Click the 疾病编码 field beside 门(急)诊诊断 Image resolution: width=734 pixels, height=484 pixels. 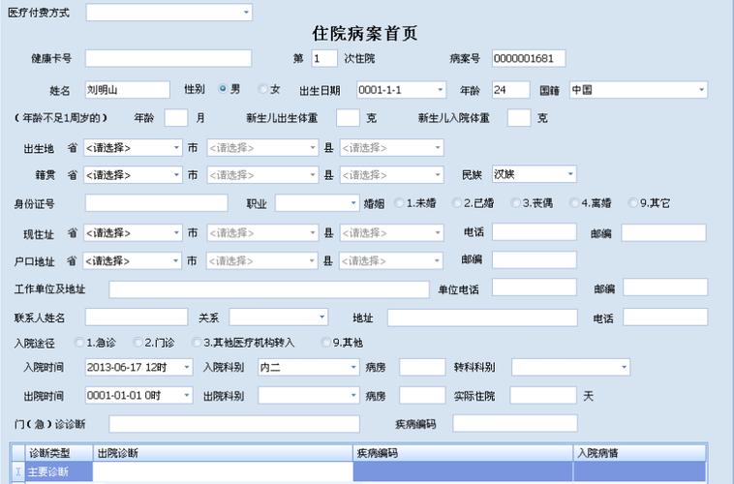[x=515, y=424]
